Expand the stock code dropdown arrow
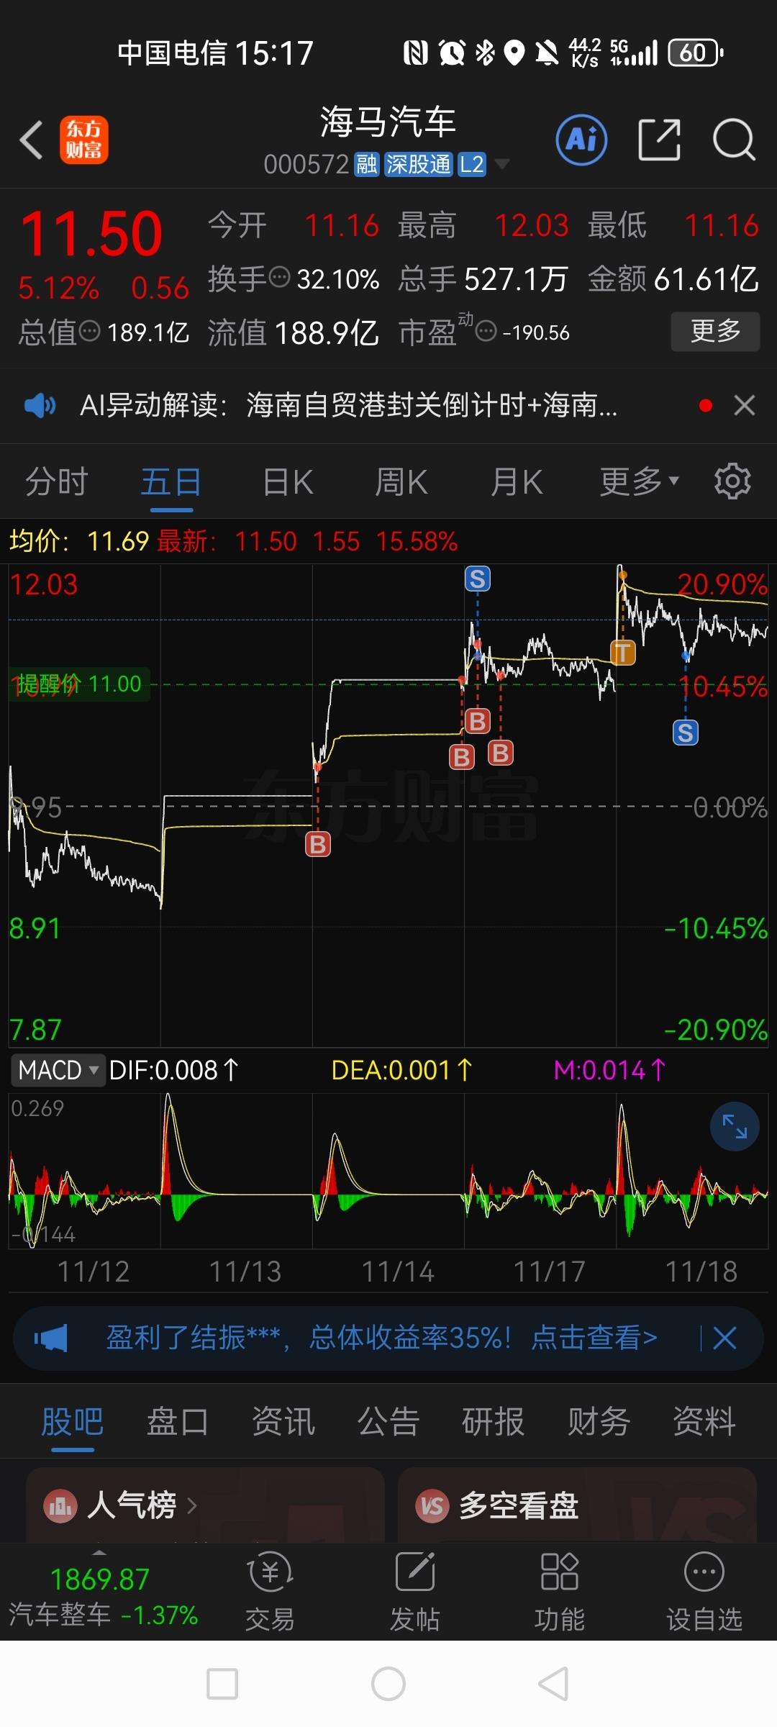 click(502, 165)
